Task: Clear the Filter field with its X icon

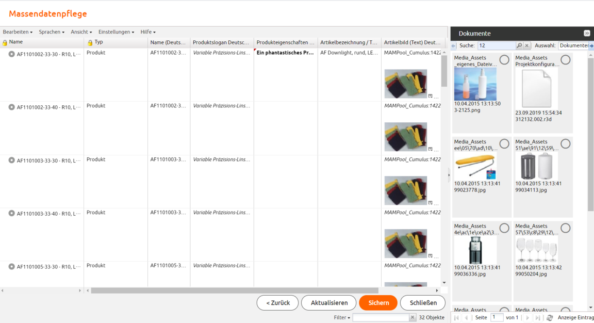Action: point(412,318)
